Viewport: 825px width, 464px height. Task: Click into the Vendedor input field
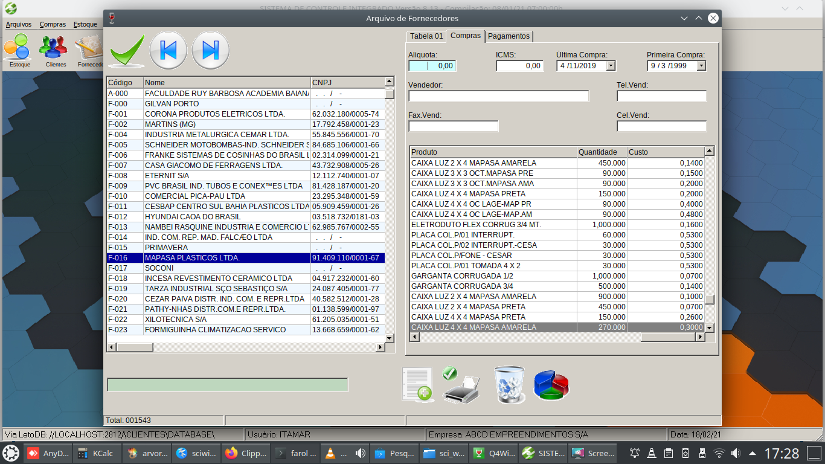(x=498, y=96)
